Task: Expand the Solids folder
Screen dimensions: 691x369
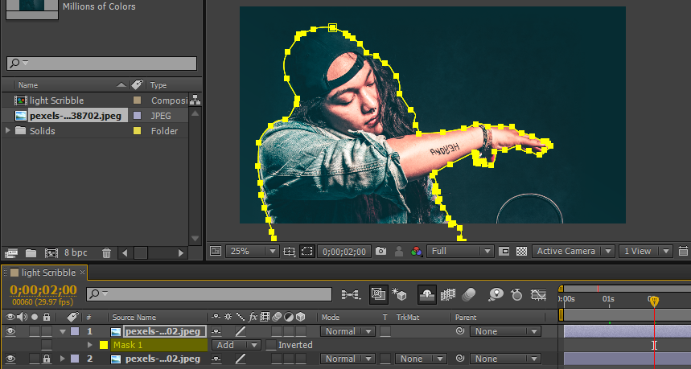Action: click(7, 131)
